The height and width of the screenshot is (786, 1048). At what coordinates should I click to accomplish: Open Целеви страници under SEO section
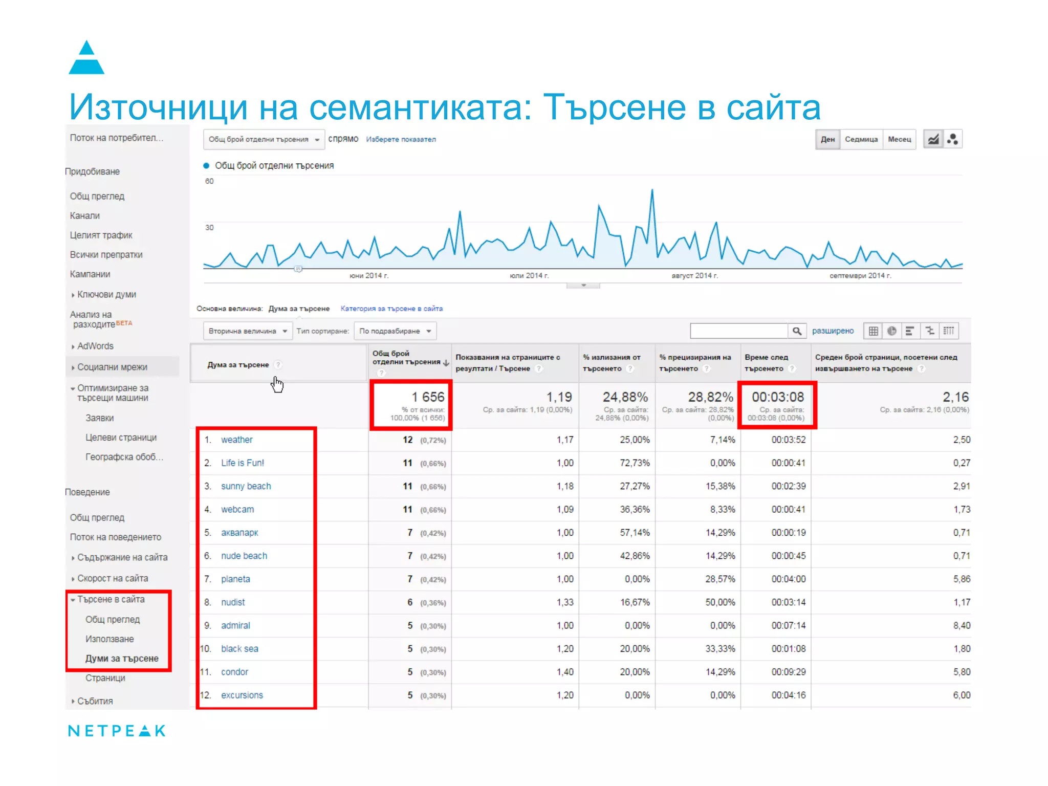(121, 438)
